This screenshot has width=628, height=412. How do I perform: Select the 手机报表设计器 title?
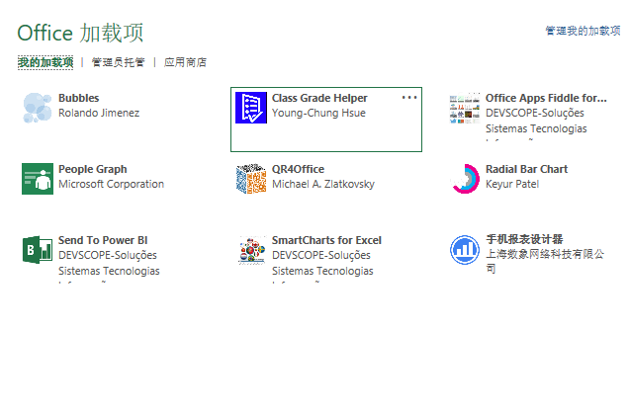[524, 239]
